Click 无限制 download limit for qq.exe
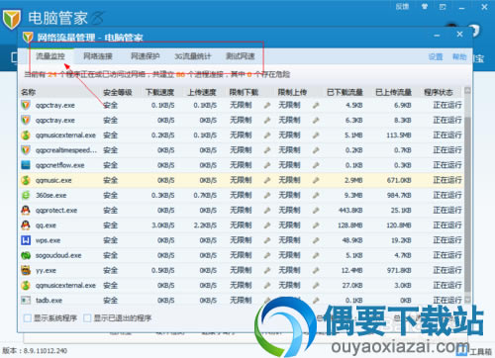Viewport: 495px width, 358px height. (241, 225)
